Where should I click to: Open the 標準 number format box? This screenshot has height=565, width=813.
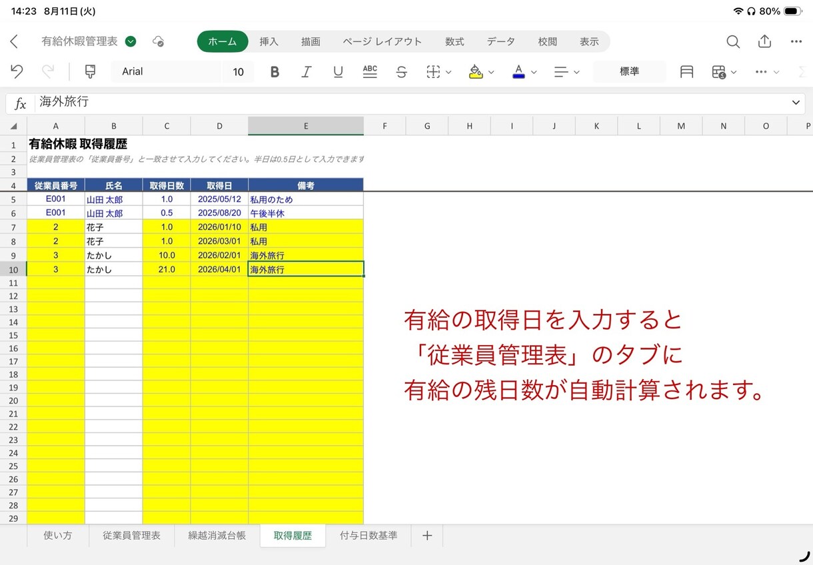(x=629, y=71)
